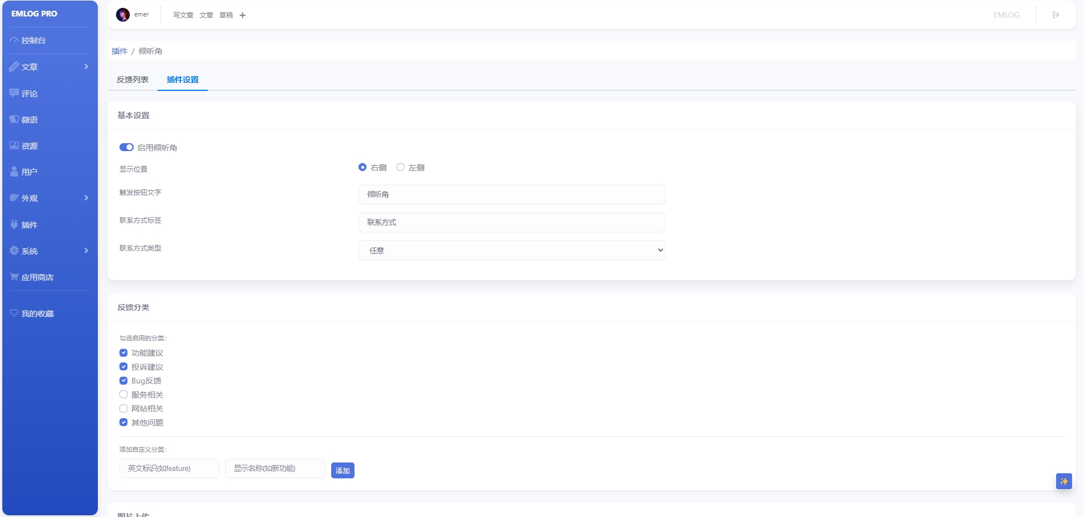Click the 应用商店 shopping cart icon
This screenshot has height=517, width=1084.
14,277
